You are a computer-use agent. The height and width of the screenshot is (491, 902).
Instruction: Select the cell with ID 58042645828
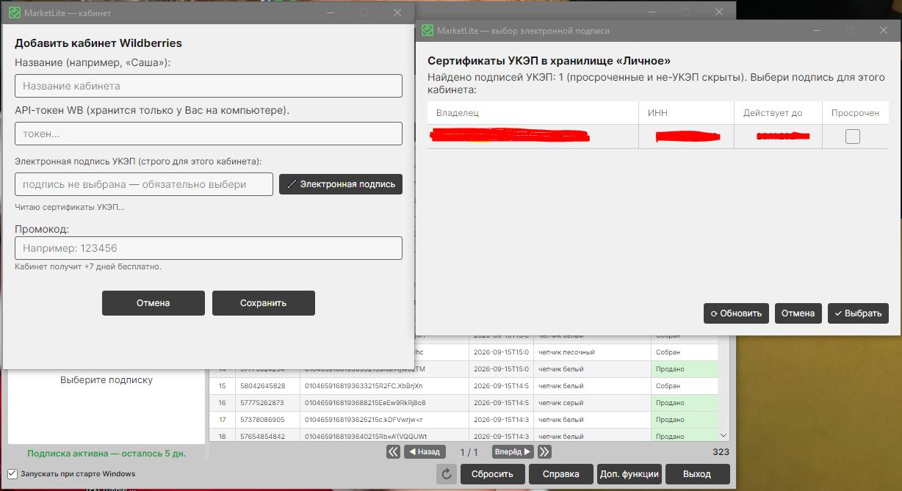click(x=267, y=386)
